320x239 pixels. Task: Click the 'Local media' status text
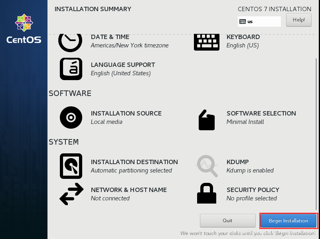(x=107, y=122)
